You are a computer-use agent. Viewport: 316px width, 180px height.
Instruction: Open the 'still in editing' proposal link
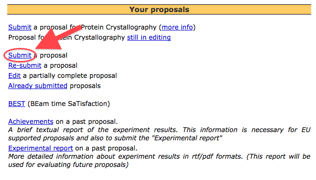pyautogui.click(x=149, y=37)
